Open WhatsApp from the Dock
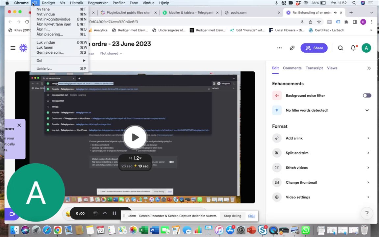Viewport: 379px width, 237px height. coord(306,230)
